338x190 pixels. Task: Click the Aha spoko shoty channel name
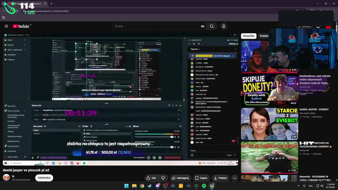pyautogui.click(x=307, y=113)
